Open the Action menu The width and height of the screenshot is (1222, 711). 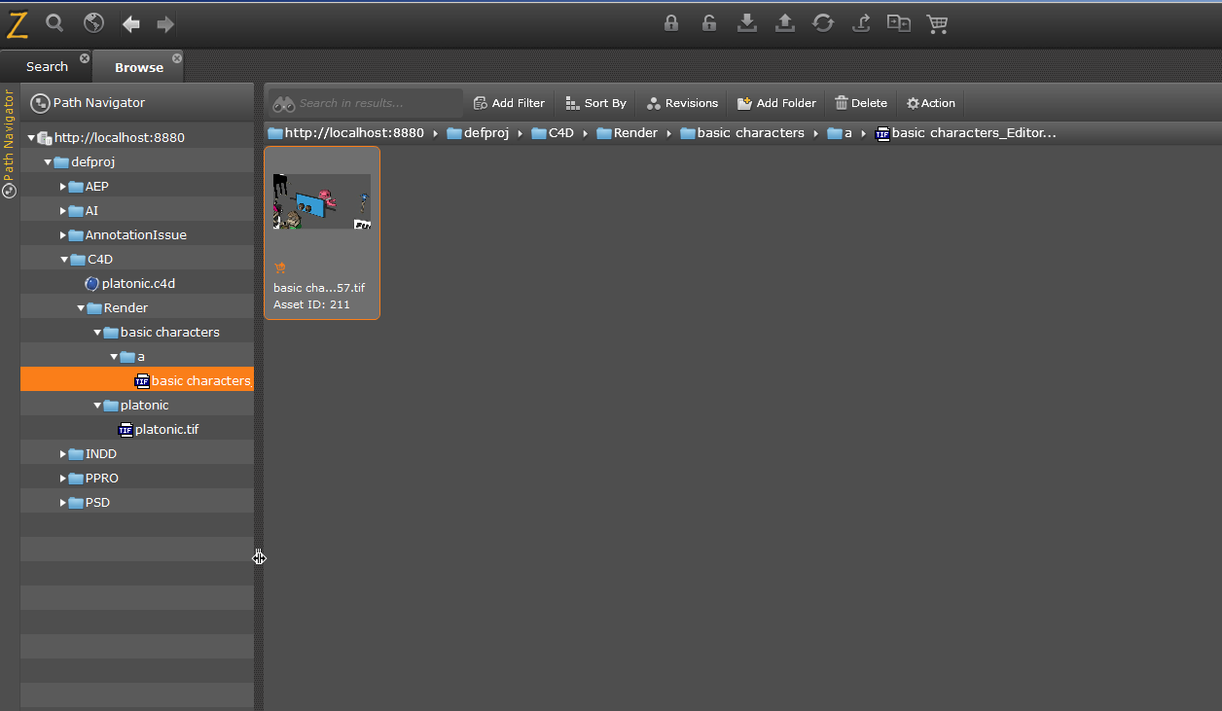(931, 103)
